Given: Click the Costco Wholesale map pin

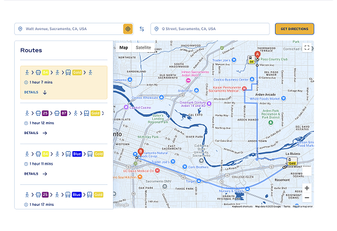Looking at the screenshot, I should pos(161,97).
